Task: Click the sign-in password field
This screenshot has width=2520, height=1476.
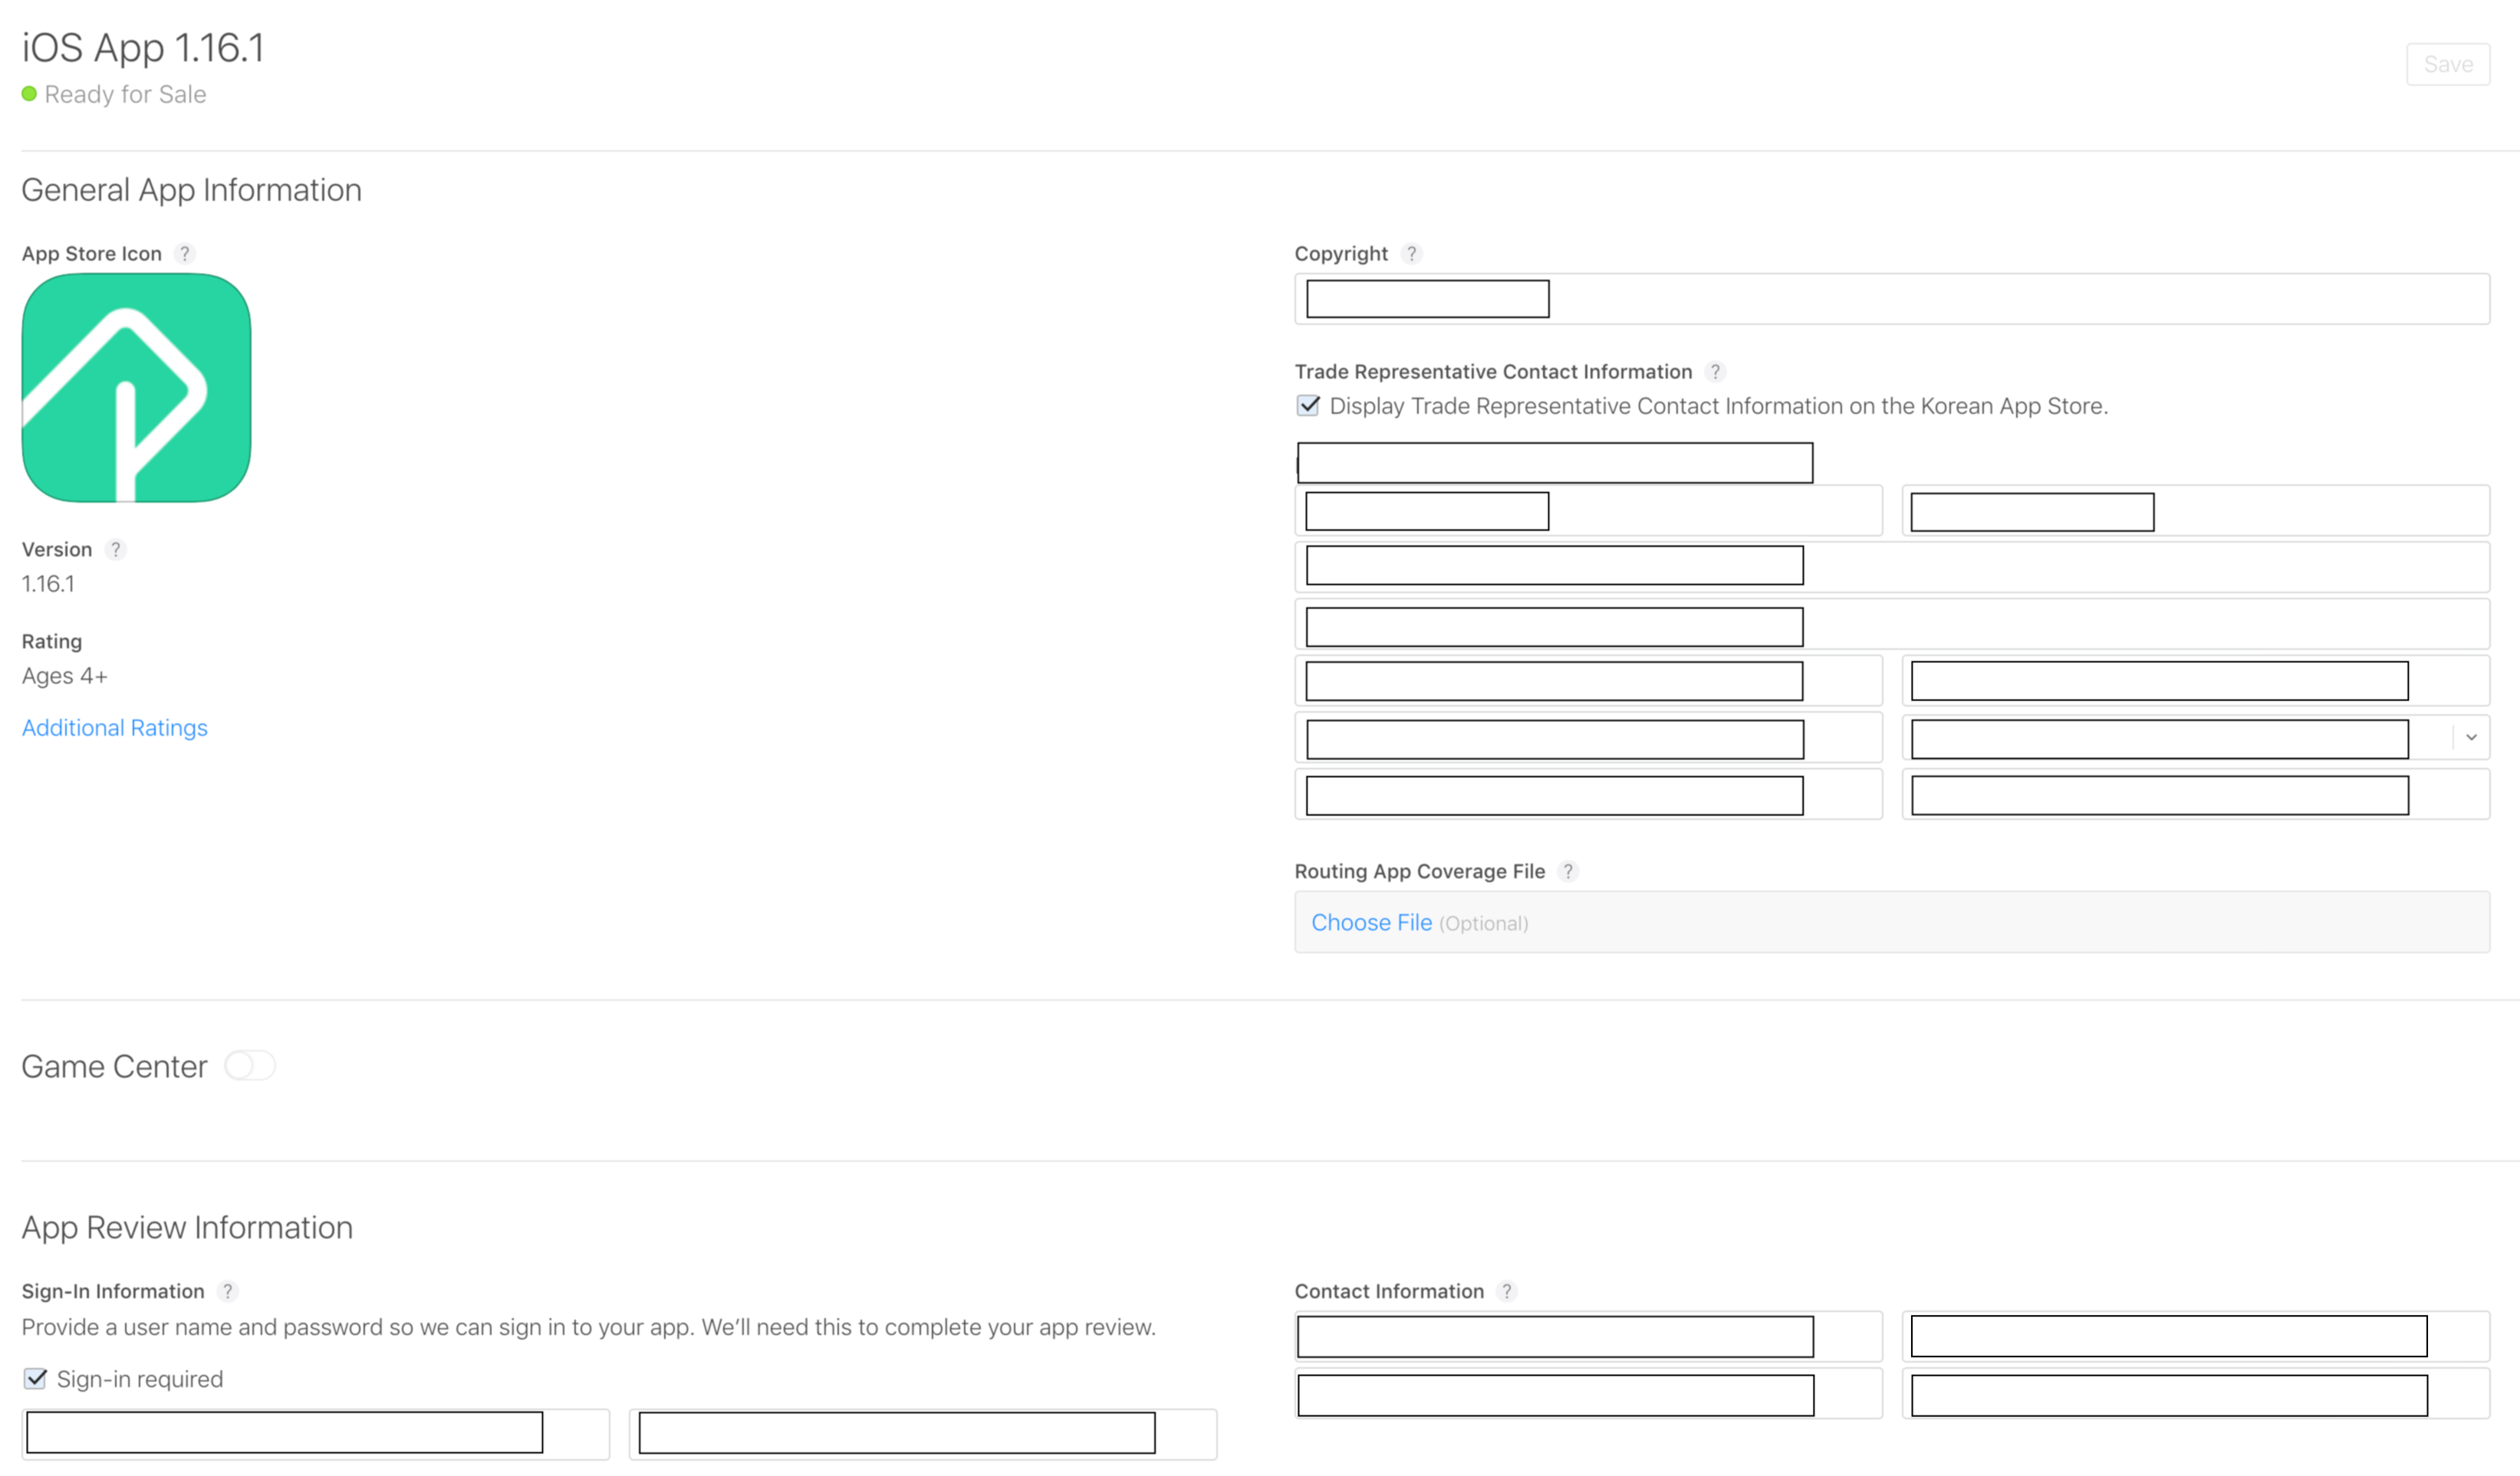Action: click(923, 1434)
